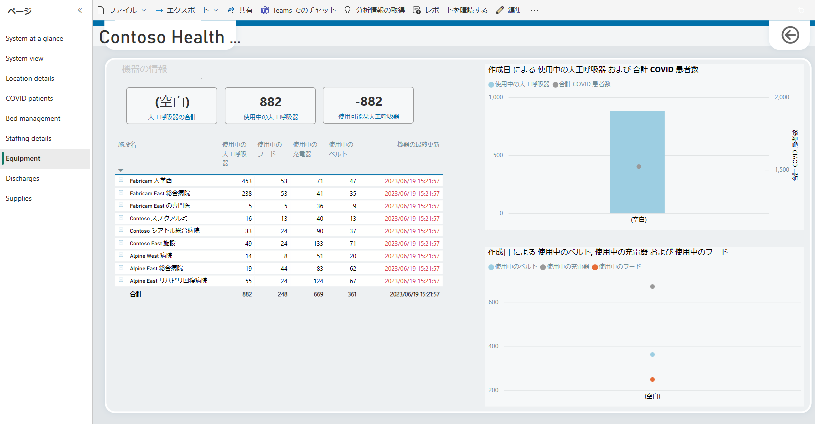The width and height of the screenshot is (815, 424).
Task: Expand the Contoso East 施設 row
Action: coord(121,243)
